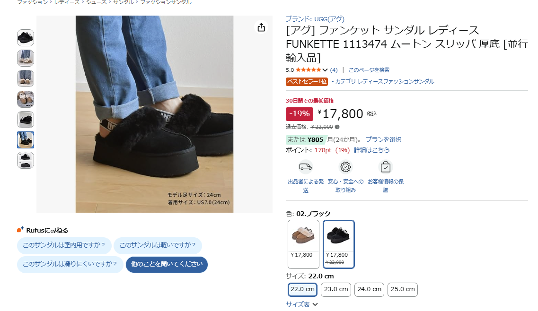Screen dimensions: 538x311
Task: Select the 23.0 cm size option
Action: pos(336,289)
